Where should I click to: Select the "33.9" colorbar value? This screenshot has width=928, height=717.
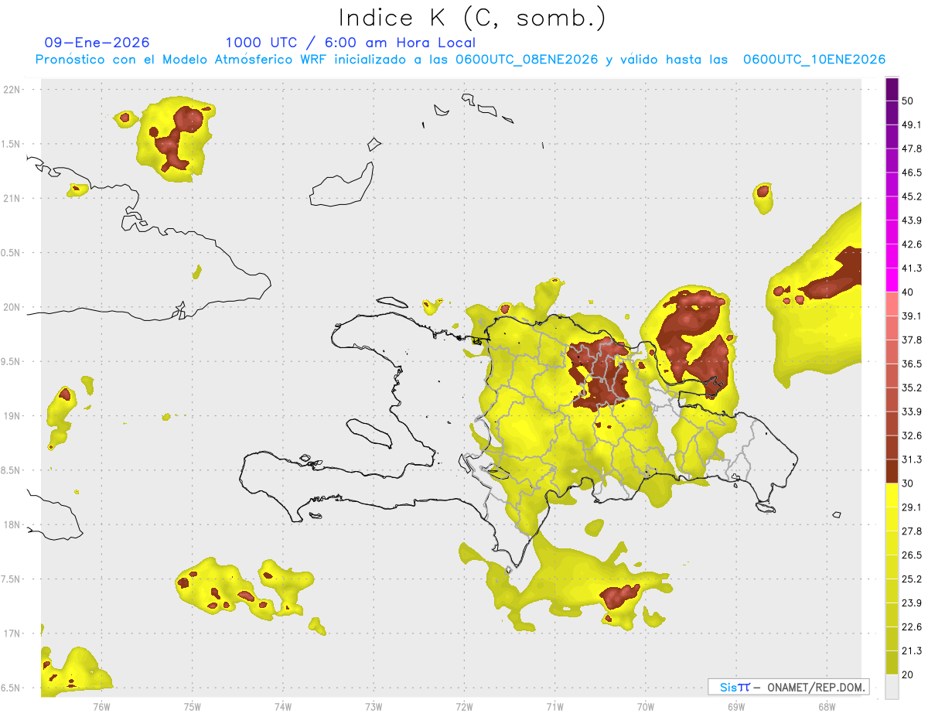912,411
